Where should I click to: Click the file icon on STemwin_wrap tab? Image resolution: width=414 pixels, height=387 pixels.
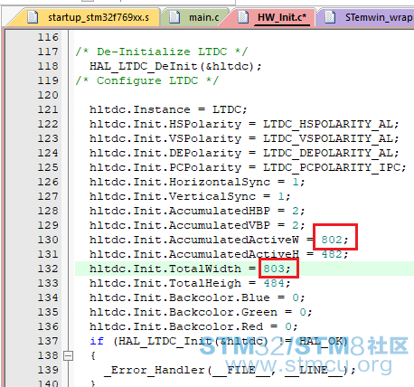(330, 17)
